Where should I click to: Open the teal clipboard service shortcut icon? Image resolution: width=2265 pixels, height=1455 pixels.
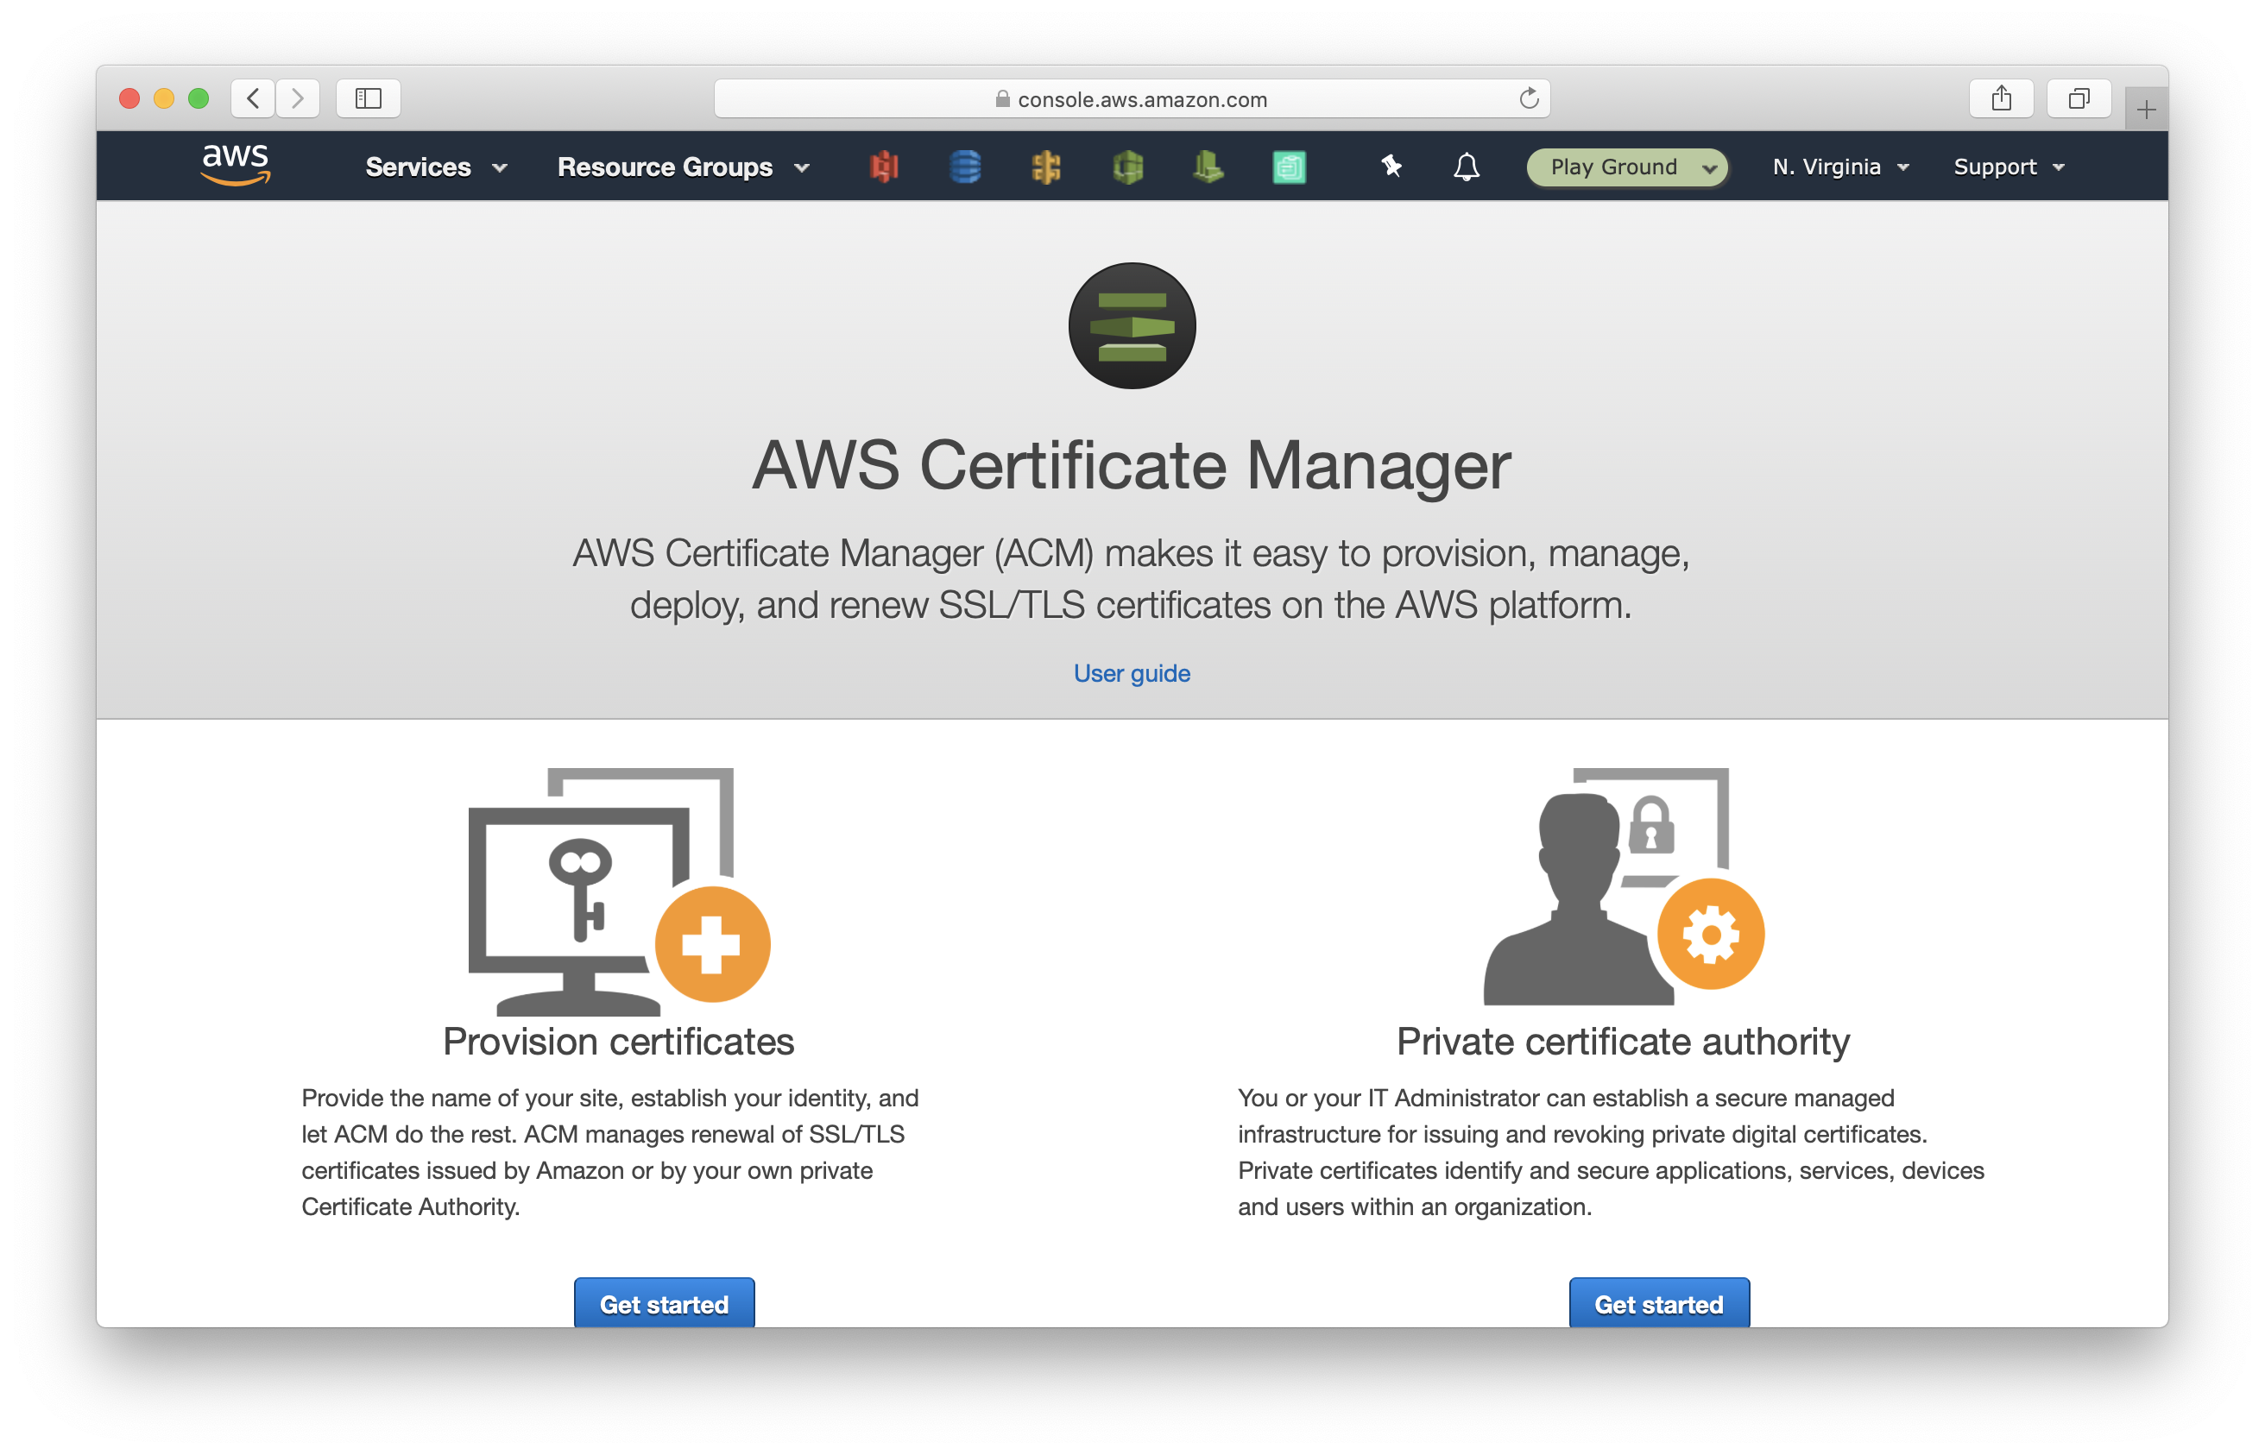[x=1289, y=167]
